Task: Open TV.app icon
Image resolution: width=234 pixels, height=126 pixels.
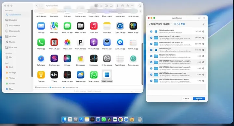Action: [54, 75]
